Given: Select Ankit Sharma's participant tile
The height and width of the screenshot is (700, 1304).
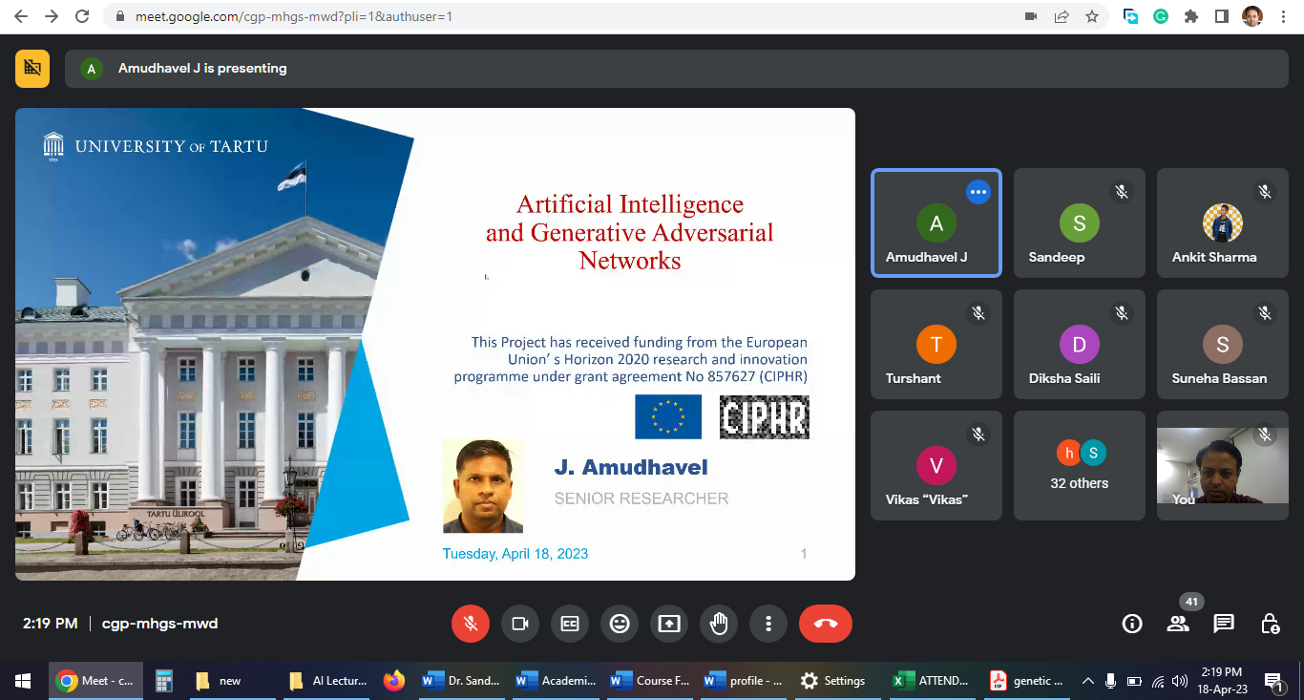Looking at the screenshot, I should coord(1222,223).
